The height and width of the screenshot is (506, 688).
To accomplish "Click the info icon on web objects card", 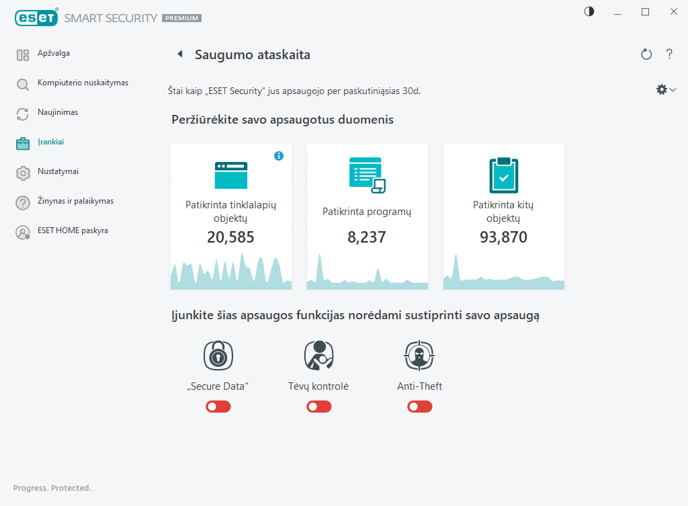I will (279, 156).
